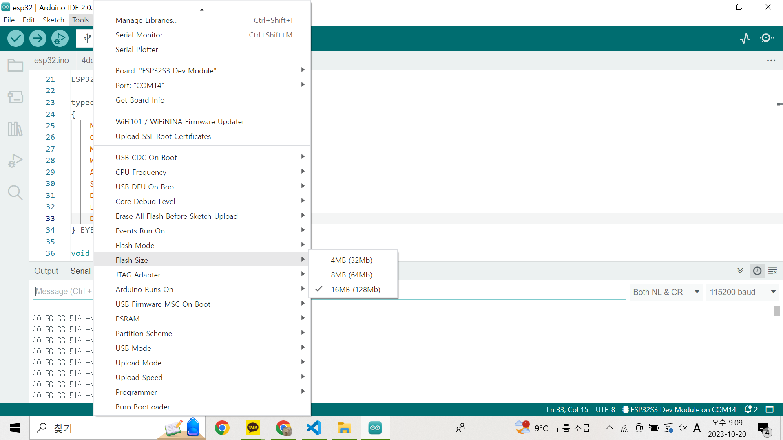Click the taskbar clock showing 2023-10-20
This screenshot has width=783, height=440.
tap(727, 428)
